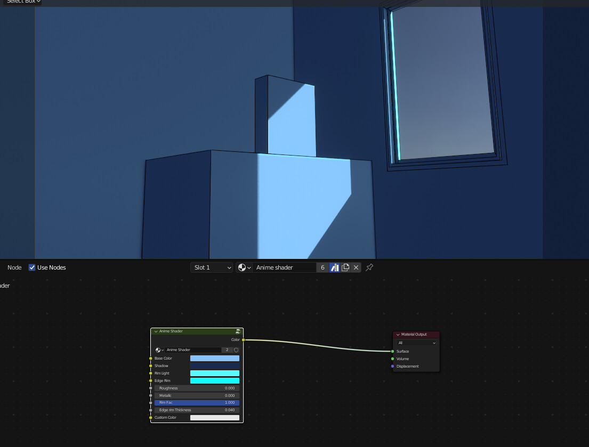The height and width of the screenshot is (447, 589).
Task: Unlink the Anime shader material with the X icon
Action: 356,267
